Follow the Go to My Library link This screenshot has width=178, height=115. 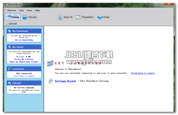pyautogui.click(x=24, y=59)
